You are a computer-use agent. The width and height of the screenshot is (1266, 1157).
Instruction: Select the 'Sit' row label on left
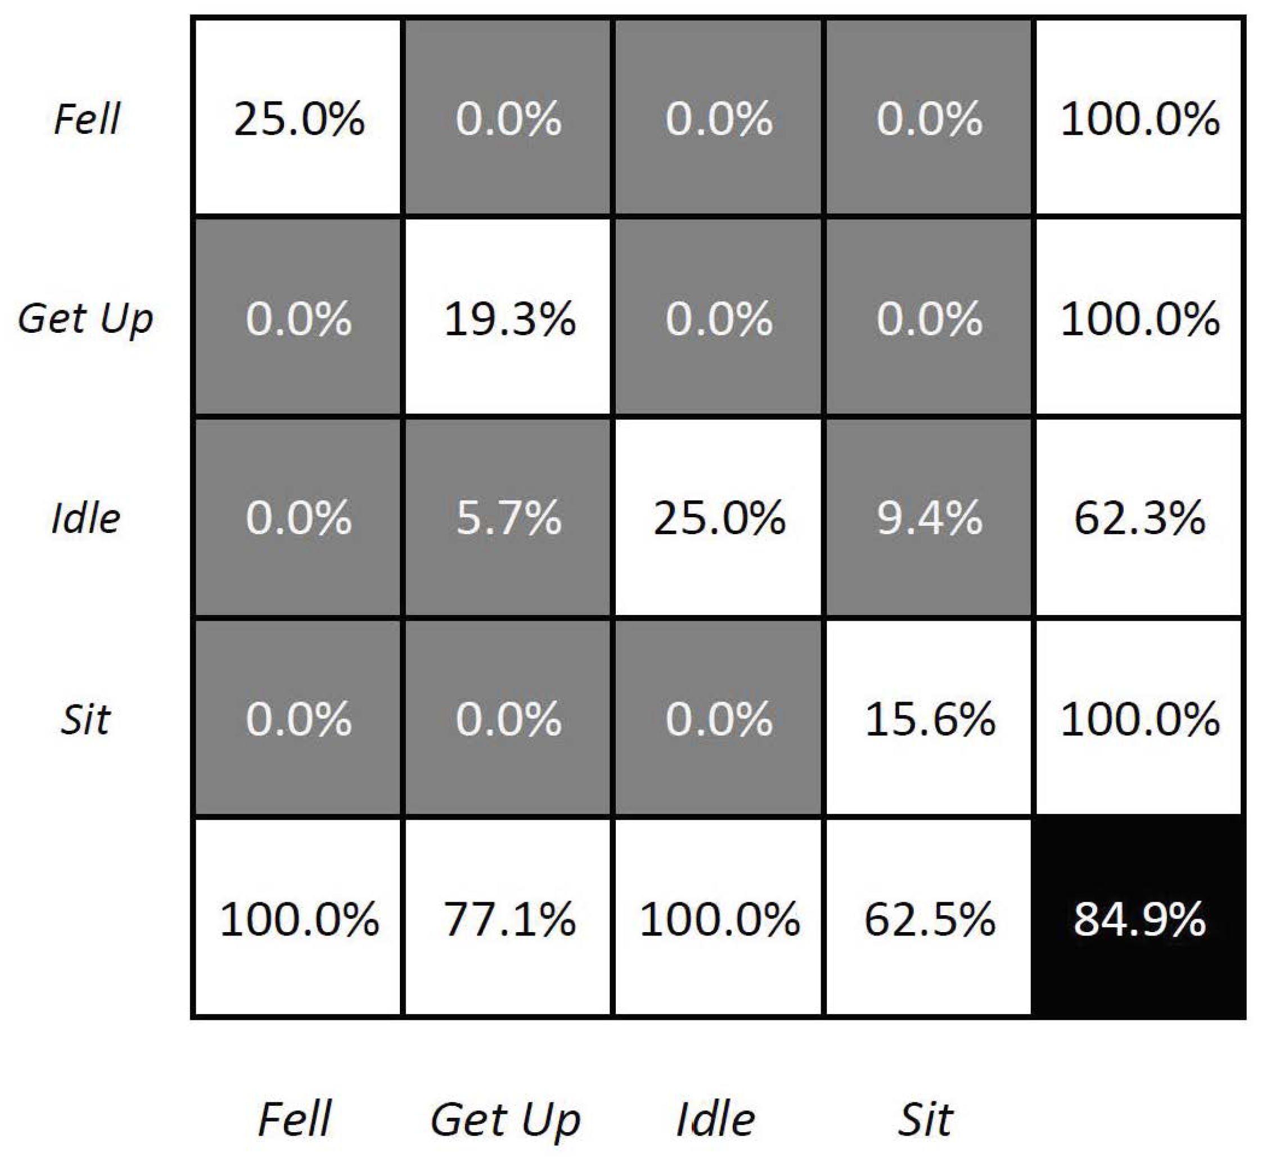(85, 720)
